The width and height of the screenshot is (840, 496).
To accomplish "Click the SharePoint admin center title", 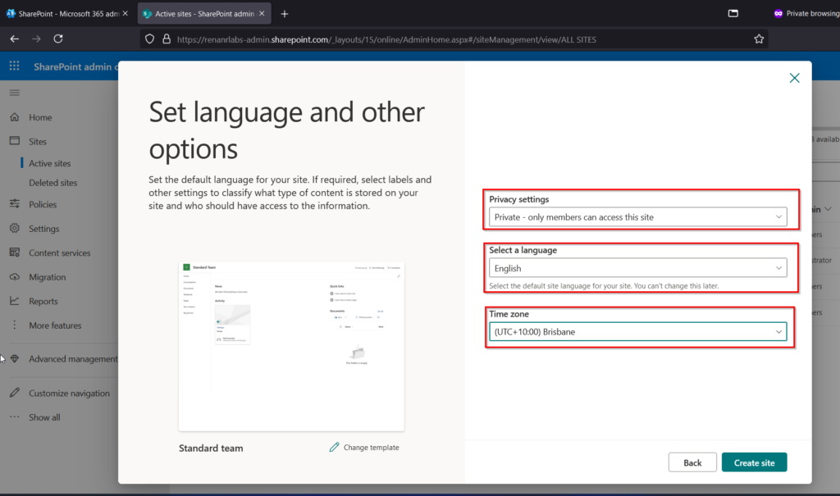I will (75, 66).
